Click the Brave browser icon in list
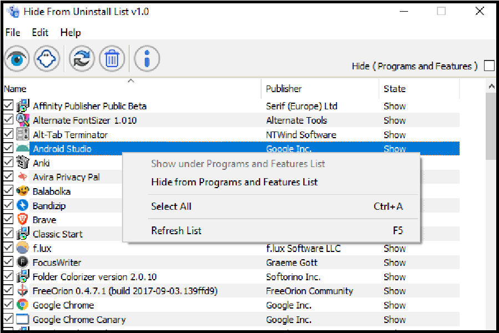This screenshot has width=499, height=333. click(23, 219)
